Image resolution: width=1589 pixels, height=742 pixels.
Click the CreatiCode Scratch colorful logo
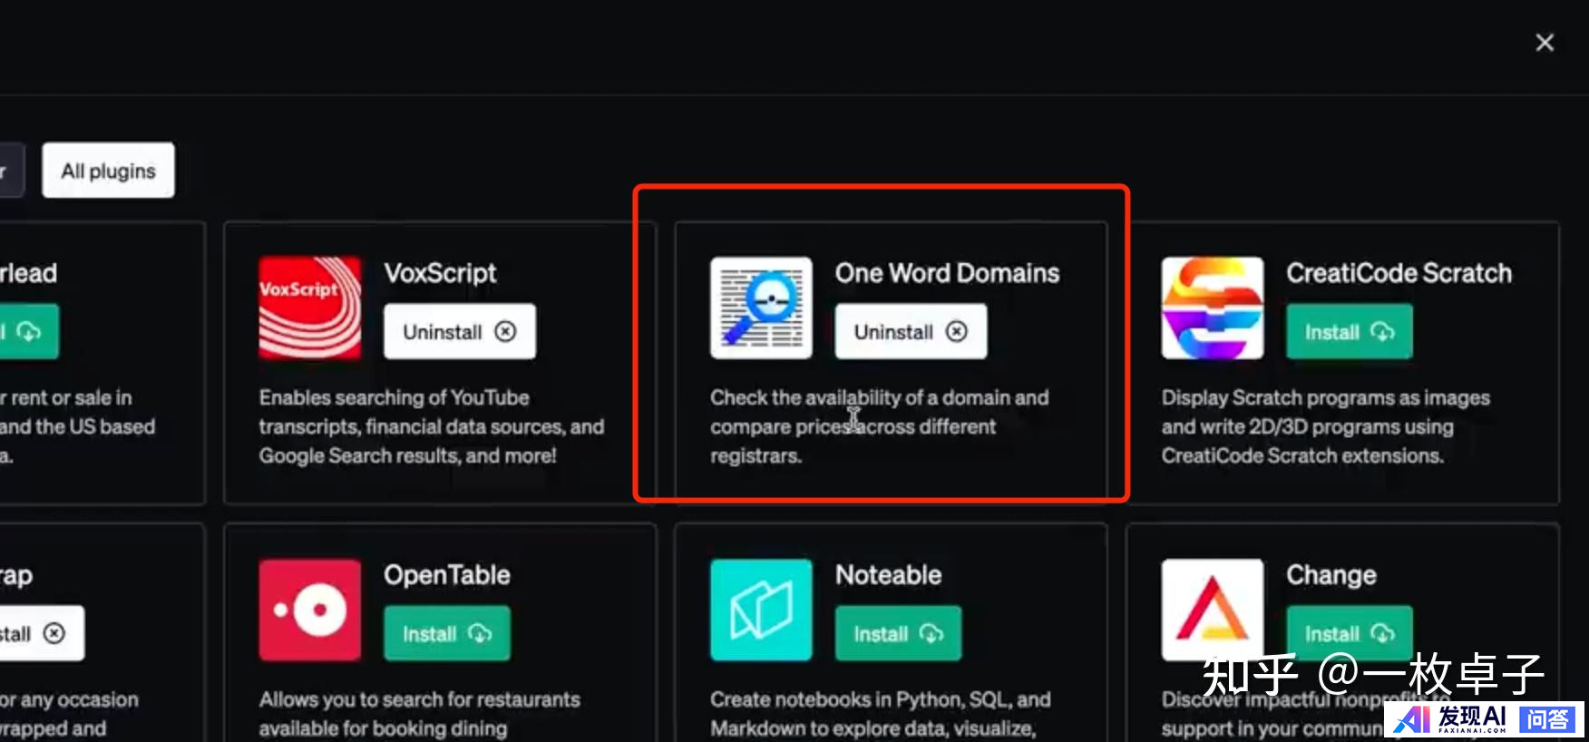(x=1212, y=308)
